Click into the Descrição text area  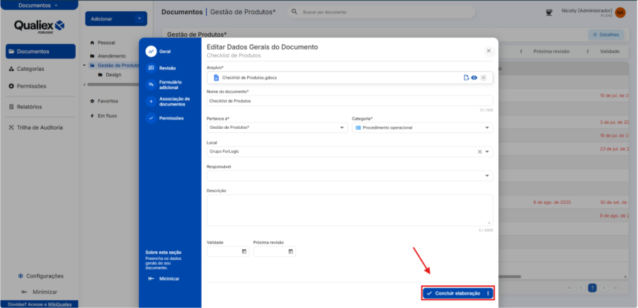349,210
